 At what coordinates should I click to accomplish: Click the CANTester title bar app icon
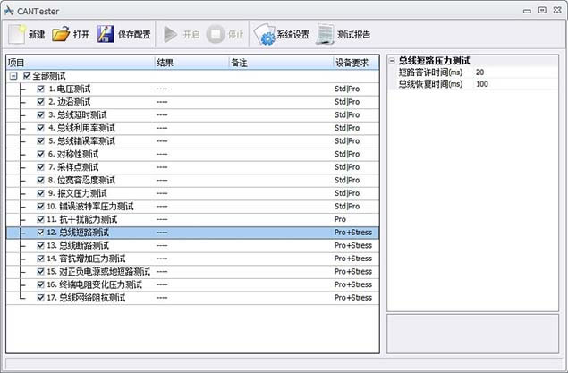pyautogui.click(x=9, y=10)
